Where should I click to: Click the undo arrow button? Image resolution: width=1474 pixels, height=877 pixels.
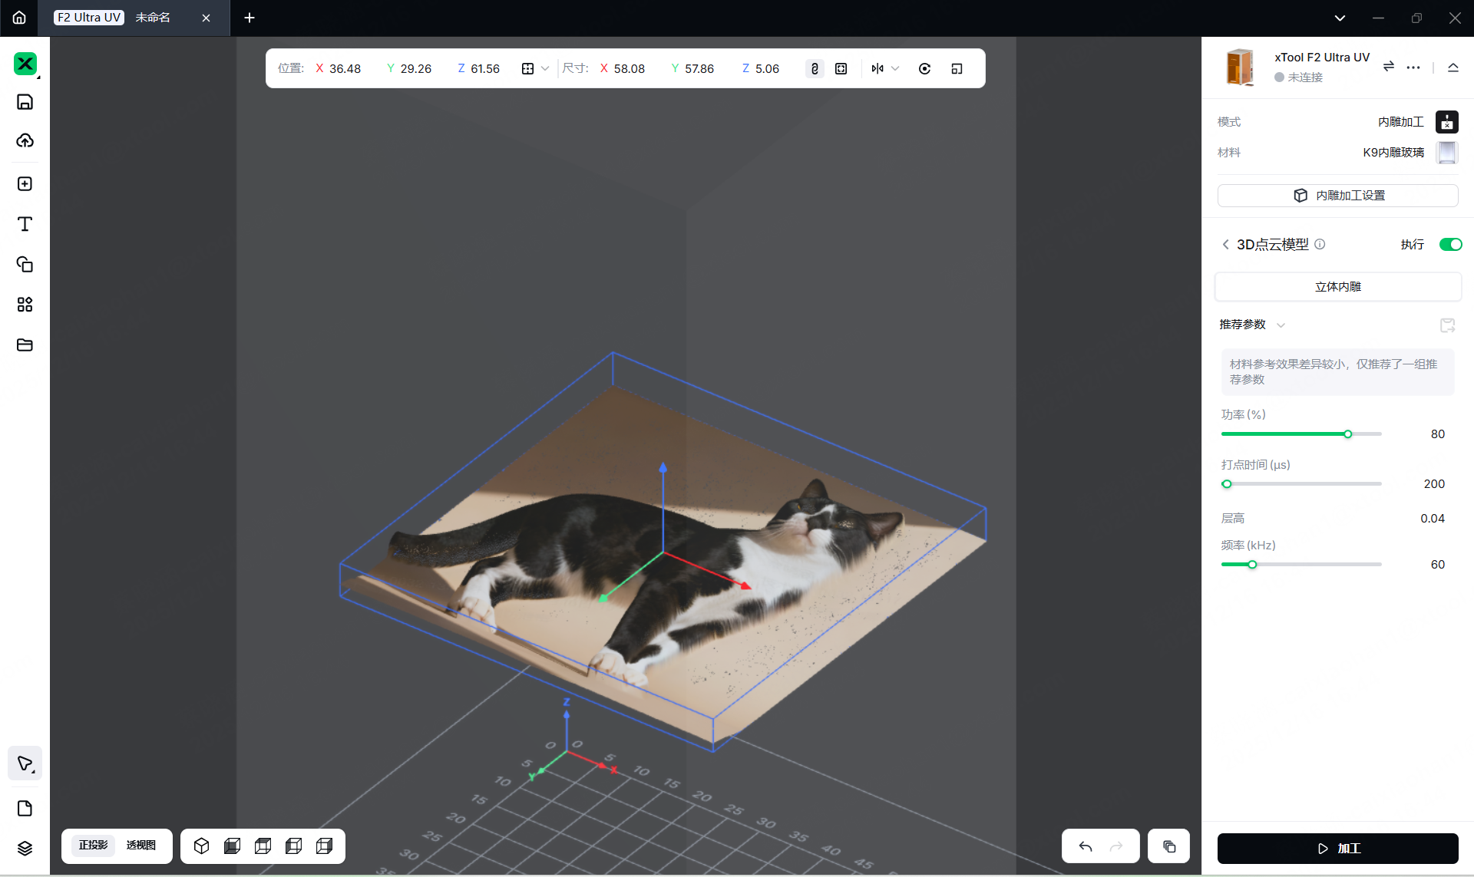click(1085, 846)
